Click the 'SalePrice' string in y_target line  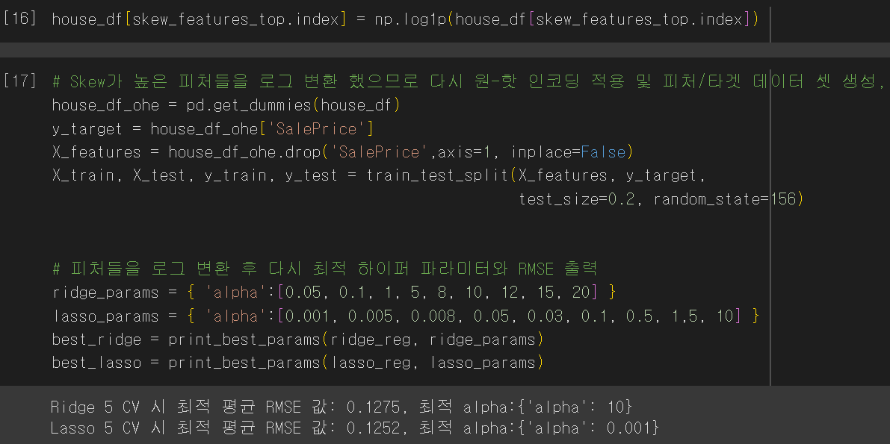pyautogui.click(x=316, y=128)
